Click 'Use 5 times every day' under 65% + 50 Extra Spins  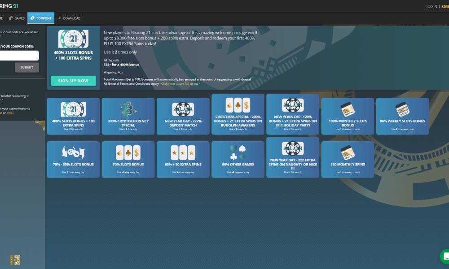(x=183, y=172)
